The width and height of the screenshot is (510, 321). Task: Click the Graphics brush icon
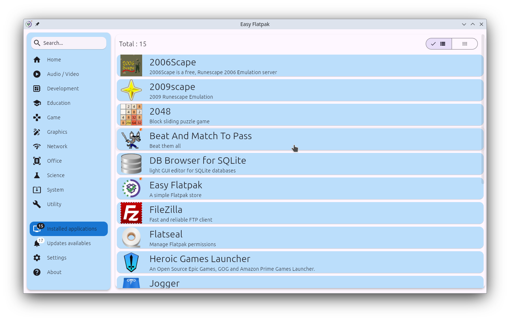tap(37, 132)
